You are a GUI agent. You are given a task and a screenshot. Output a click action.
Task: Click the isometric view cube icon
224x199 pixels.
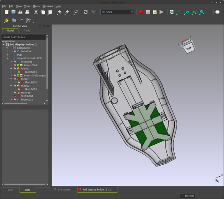(179, 12)
